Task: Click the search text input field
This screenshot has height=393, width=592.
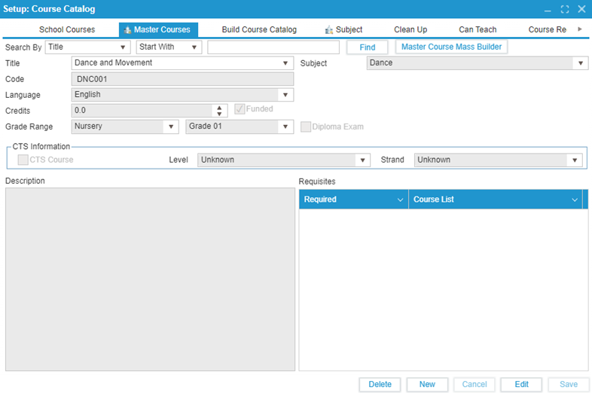Action: [x=273, y=47]
